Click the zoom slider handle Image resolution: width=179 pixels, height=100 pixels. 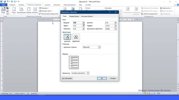point(170,93)
